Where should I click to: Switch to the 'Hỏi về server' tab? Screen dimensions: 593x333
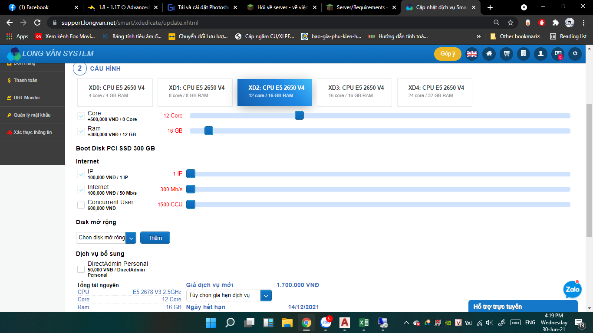[281, 7]
